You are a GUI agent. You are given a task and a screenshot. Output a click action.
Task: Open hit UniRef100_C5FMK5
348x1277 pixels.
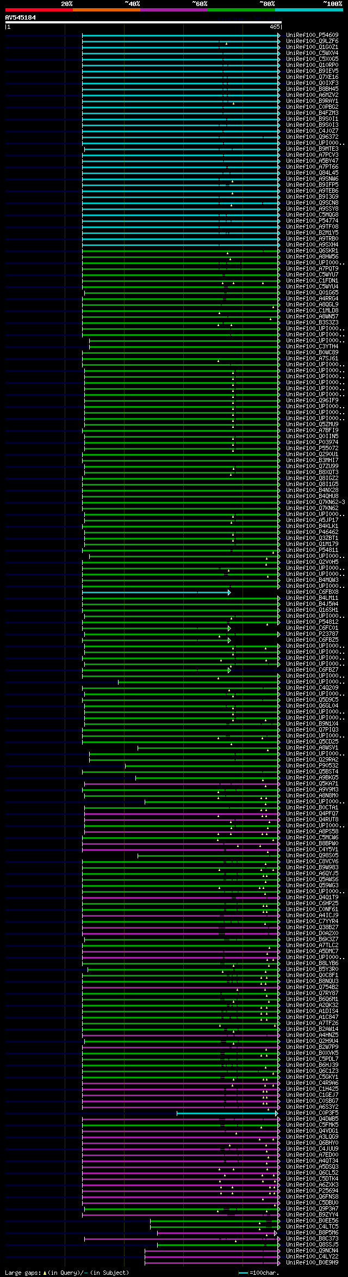312,1125
